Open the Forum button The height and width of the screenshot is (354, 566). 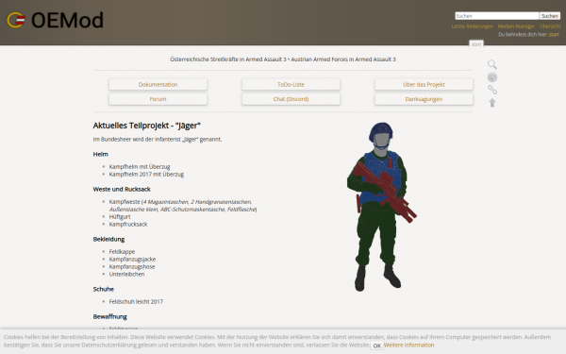click(158, 99)
